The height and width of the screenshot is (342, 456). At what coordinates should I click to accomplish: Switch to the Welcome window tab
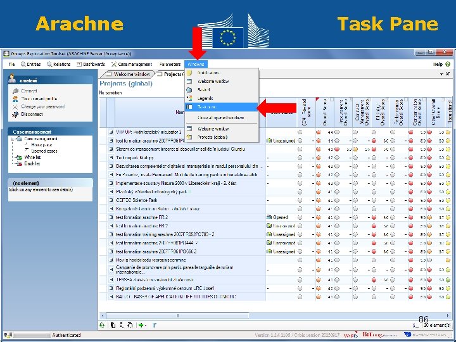tap(129, 74)
